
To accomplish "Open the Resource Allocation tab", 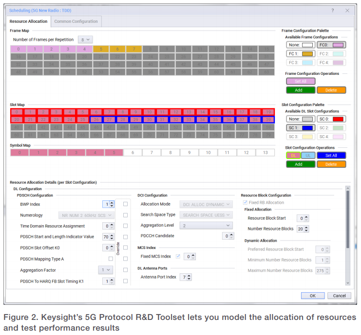I will 29,21.
